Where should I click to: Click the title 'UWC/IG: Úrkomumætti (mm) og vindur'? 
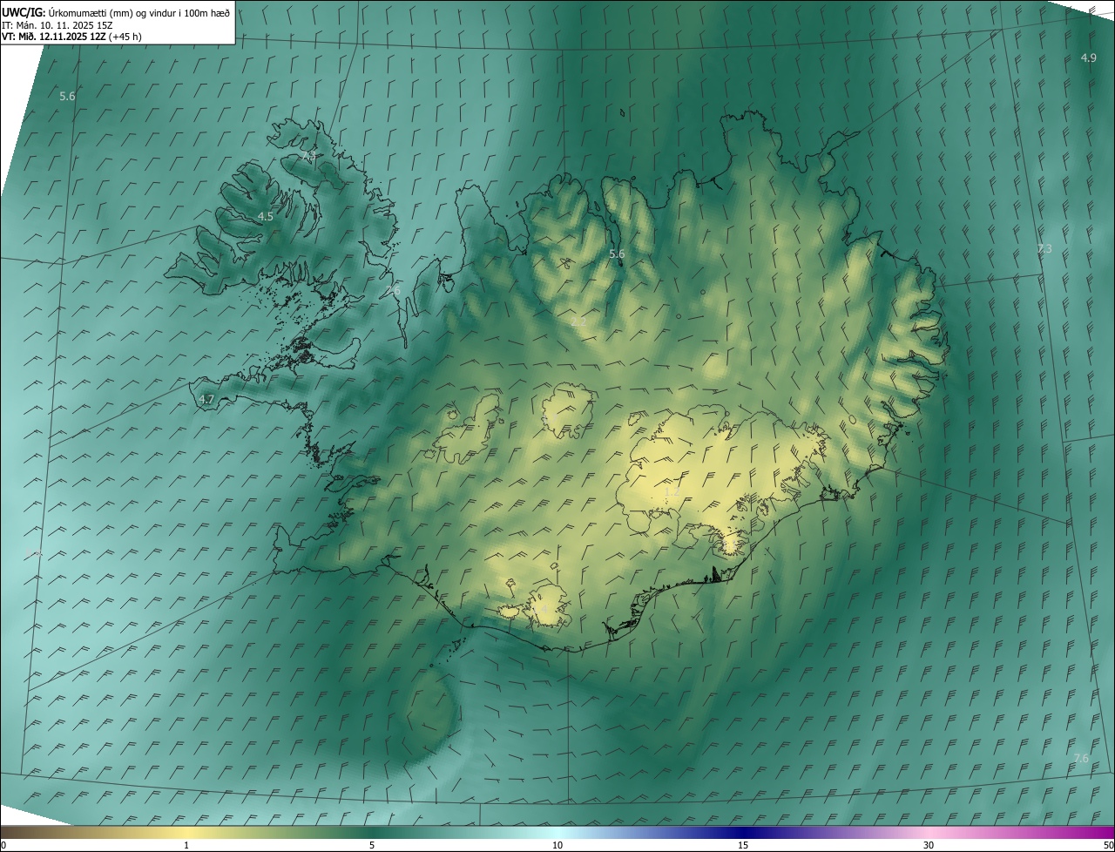116,12
